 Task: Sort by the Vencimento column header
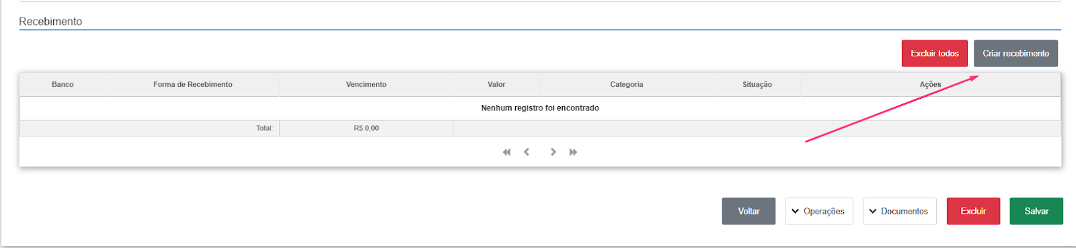tap(367, 85)
